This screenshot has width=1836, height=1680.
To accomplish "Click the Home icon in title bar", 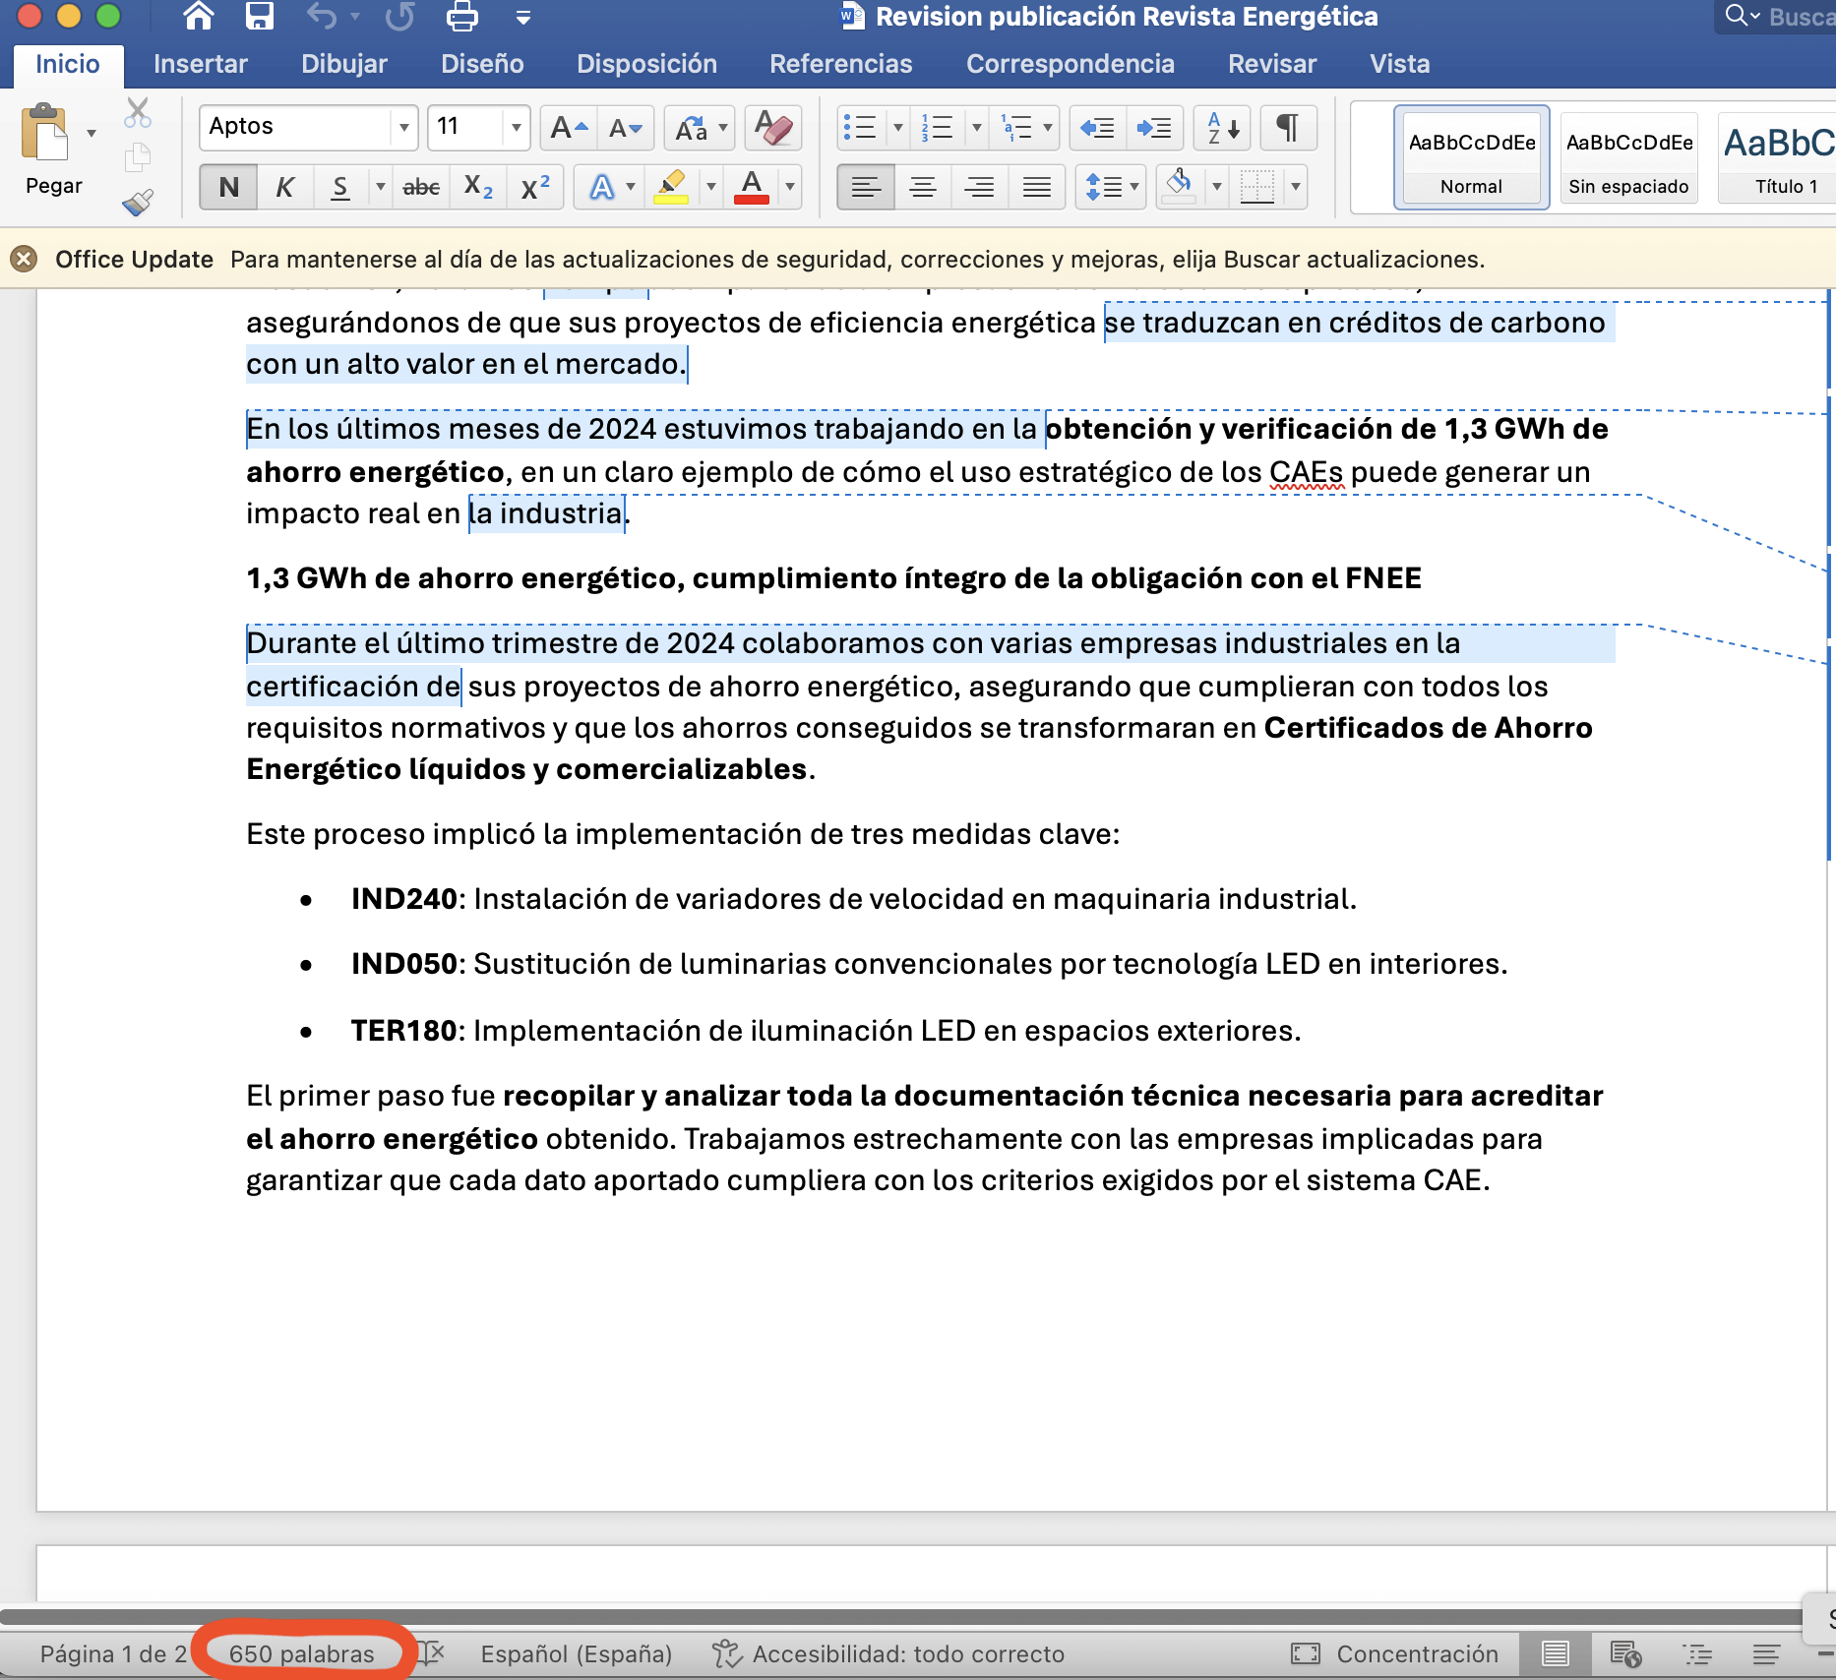I will click(199, 16).
